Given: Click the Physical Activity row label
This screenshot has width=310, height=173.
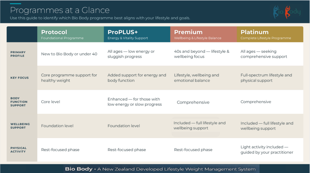Looking at the screenshot, I should click(x=18, y=150).
